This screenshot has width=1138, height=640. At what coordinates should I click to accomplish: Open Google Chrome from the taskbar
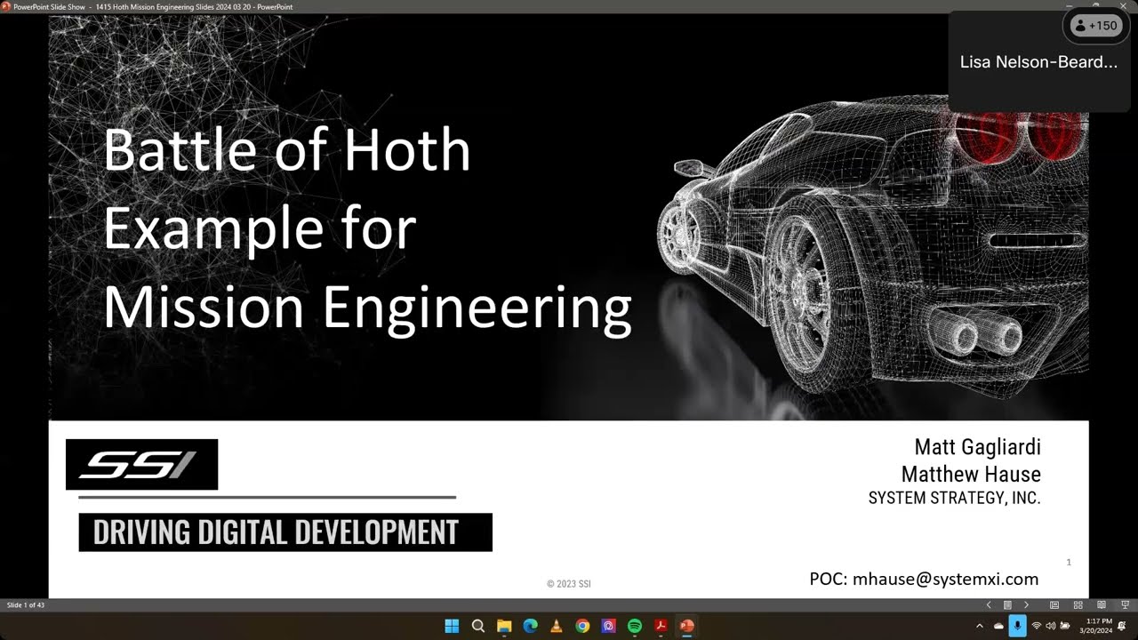582,626
